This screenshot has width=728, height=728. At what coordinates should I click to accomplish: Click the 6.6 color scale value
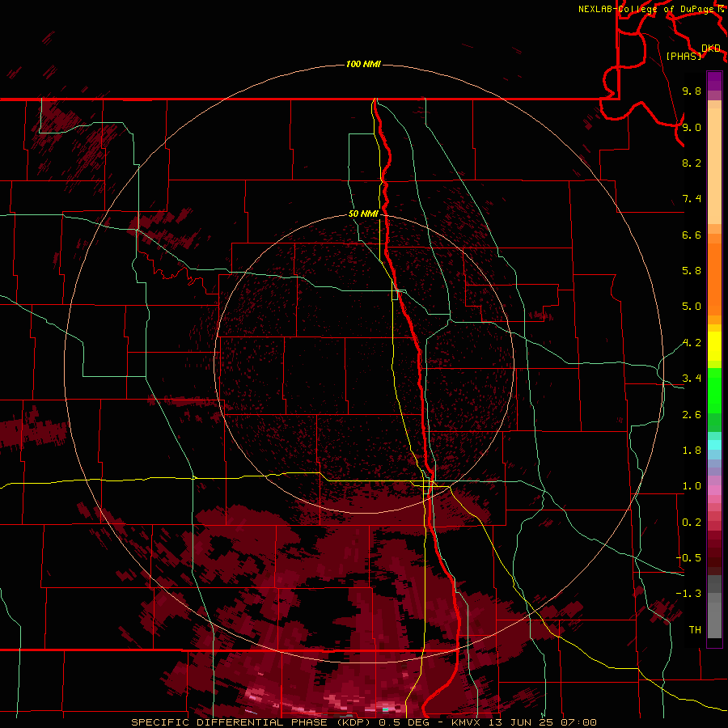click(692, 235)
